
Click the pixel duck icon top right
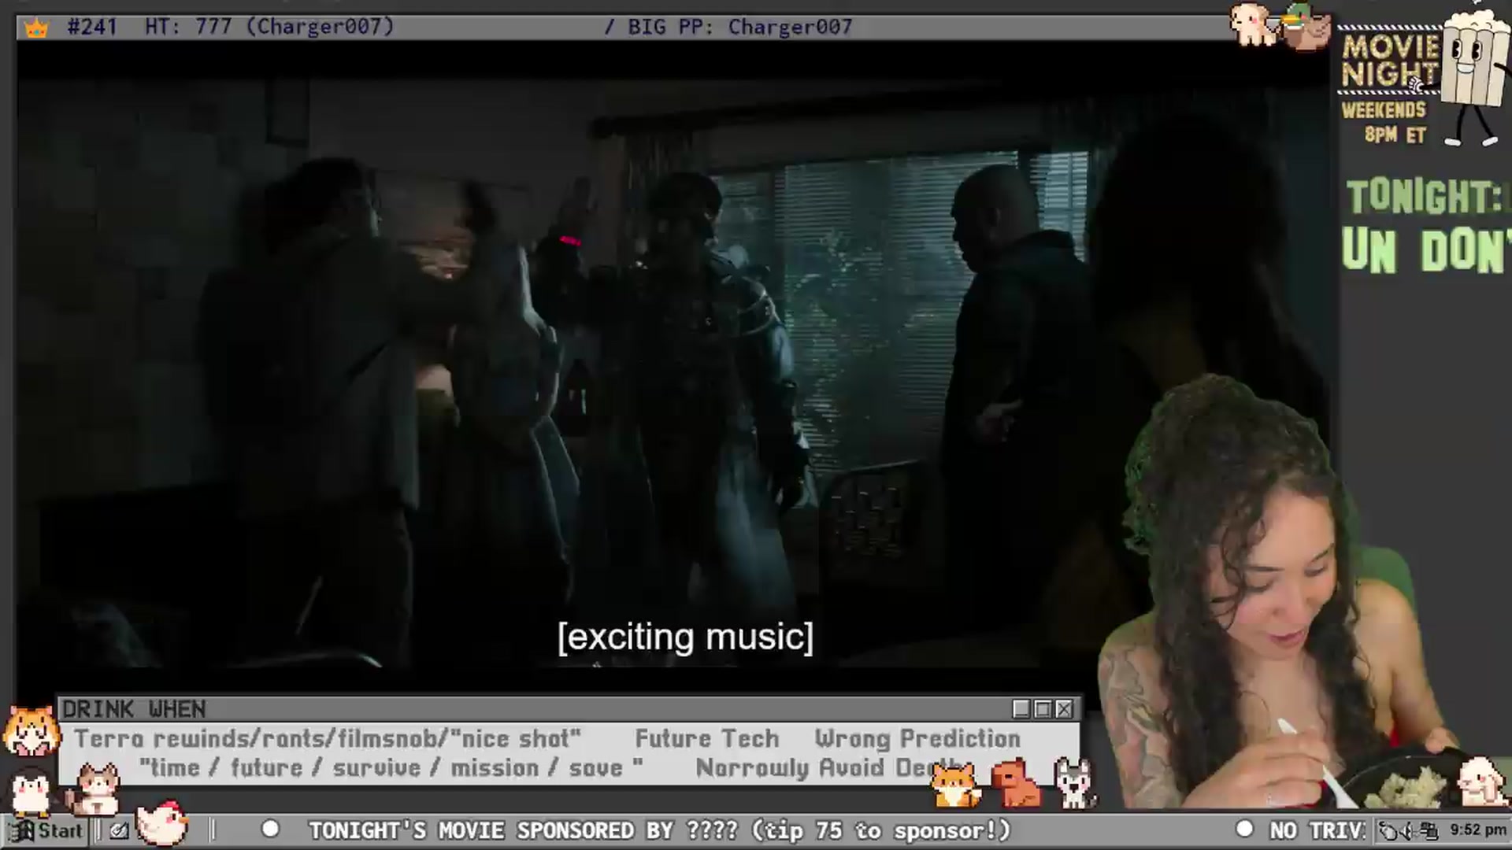pyautogui.click(x=1306, y=25)
